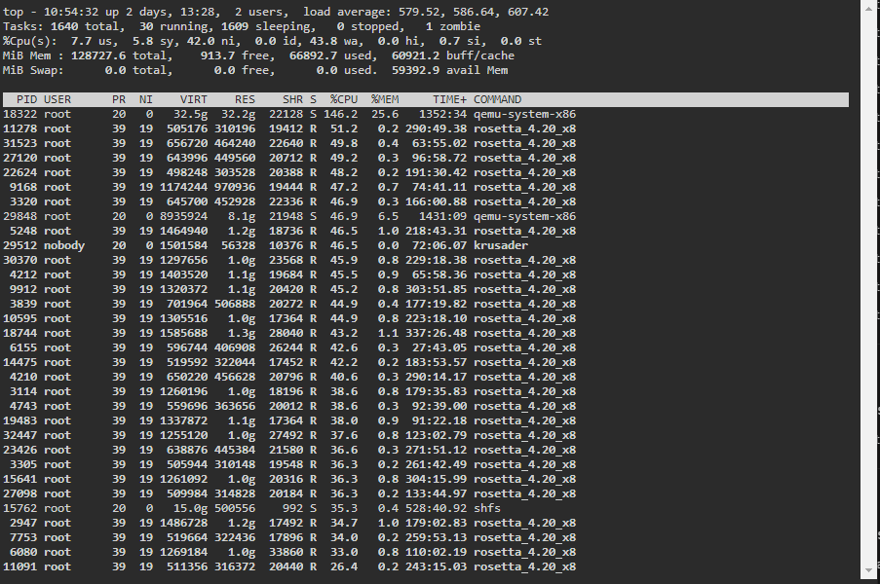
Task: Click the scrollbar down arrow at bottom right
Action: pos(869,570)
